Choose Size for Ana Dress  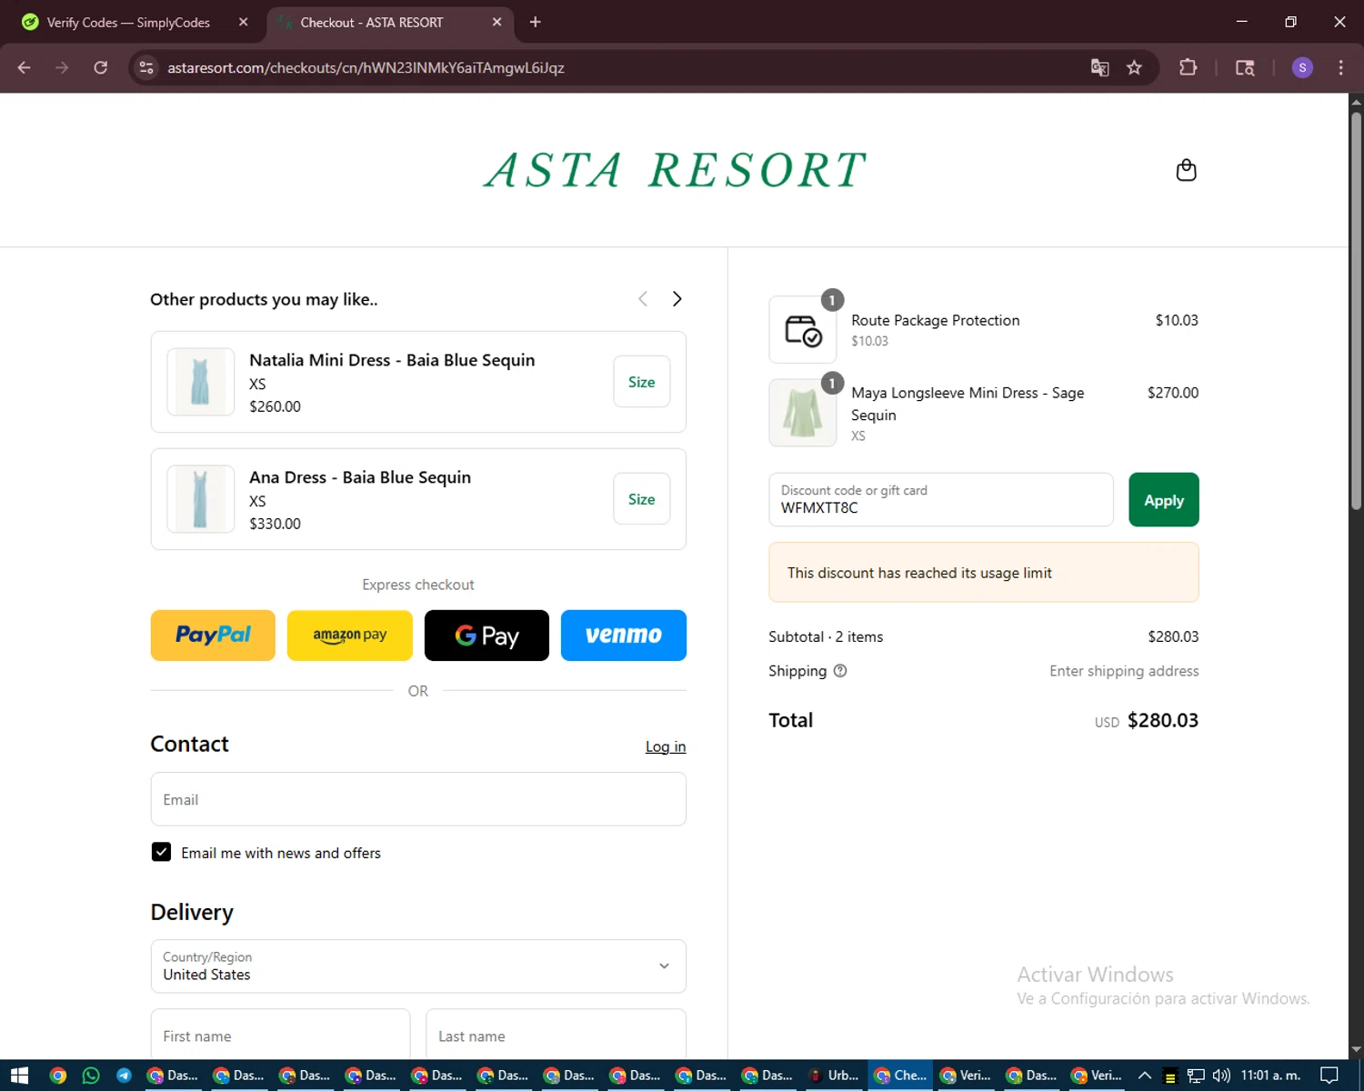tap(642, 499)
